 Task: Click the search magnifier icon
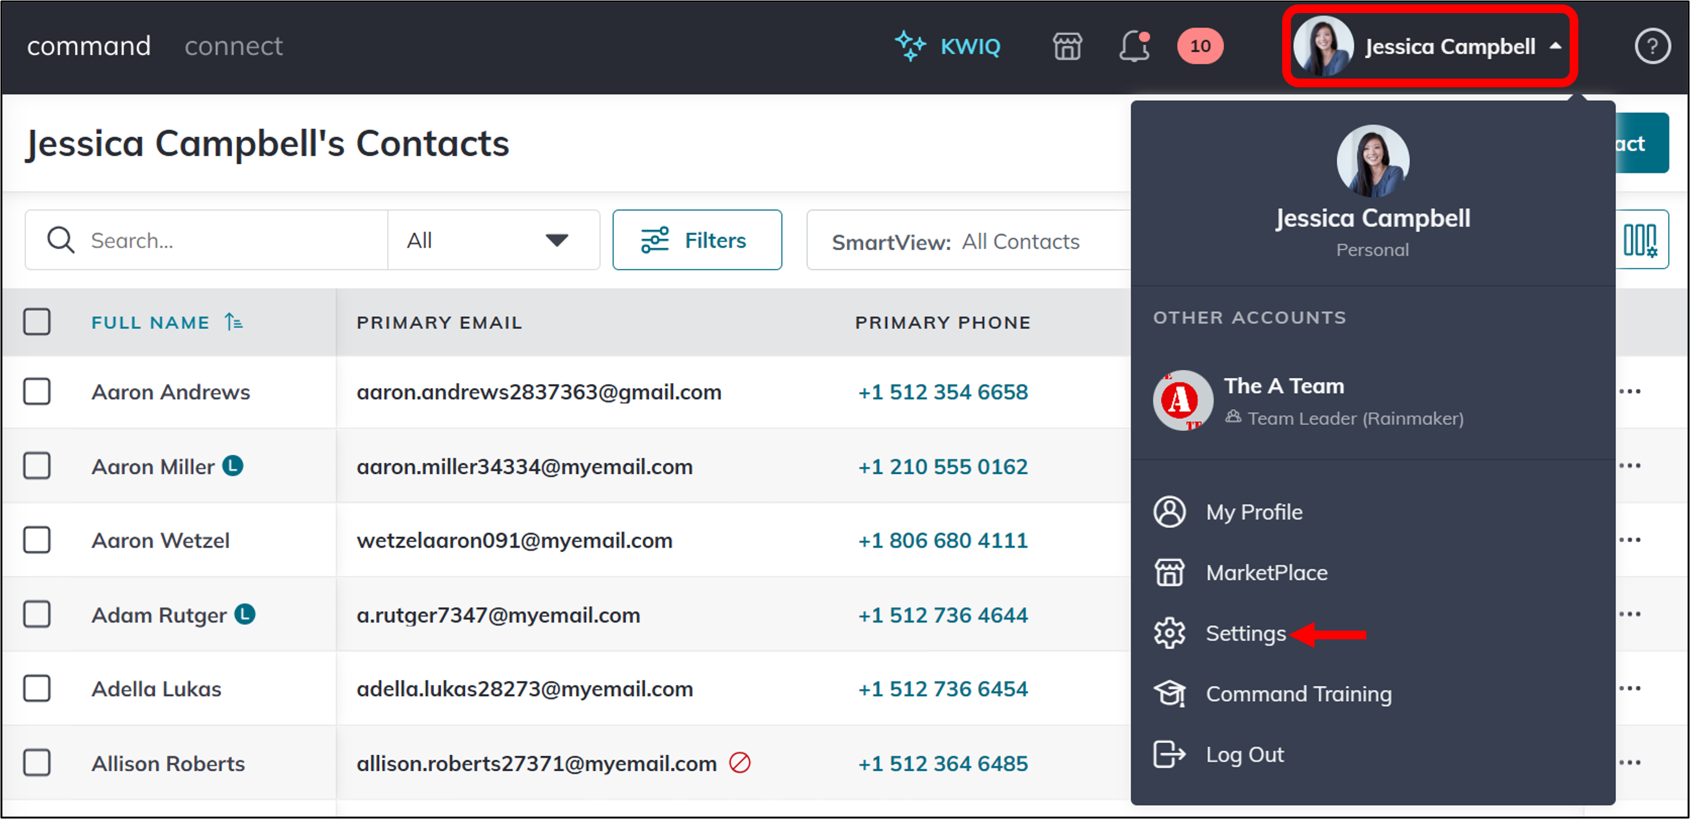click(x=60, y=240)
